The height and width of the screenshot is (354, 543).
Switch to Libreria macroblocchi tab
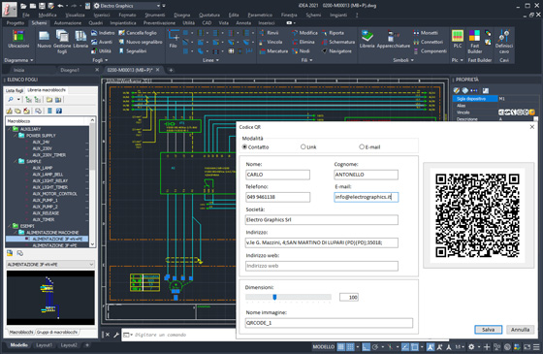coord(47,90)
